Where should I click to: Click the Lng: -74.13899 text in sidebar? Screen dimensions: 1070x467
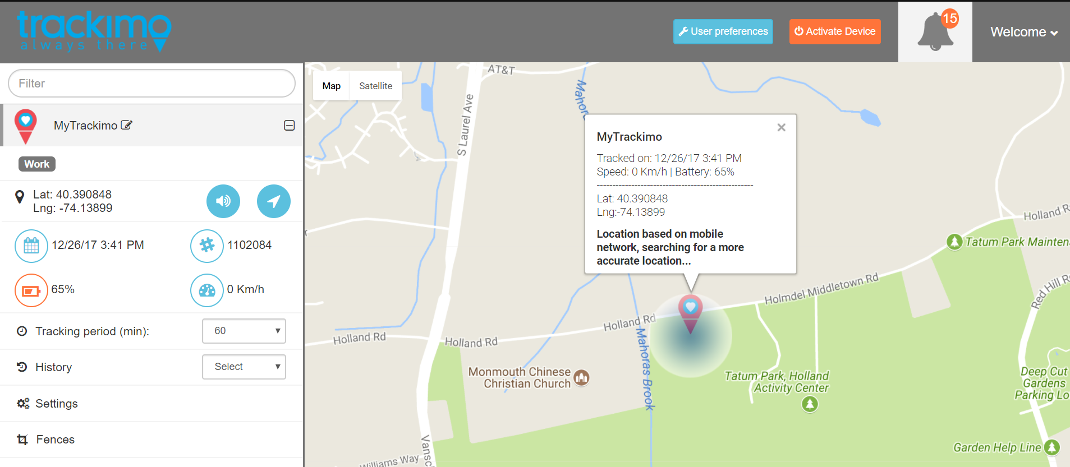(x=73, y=208)
